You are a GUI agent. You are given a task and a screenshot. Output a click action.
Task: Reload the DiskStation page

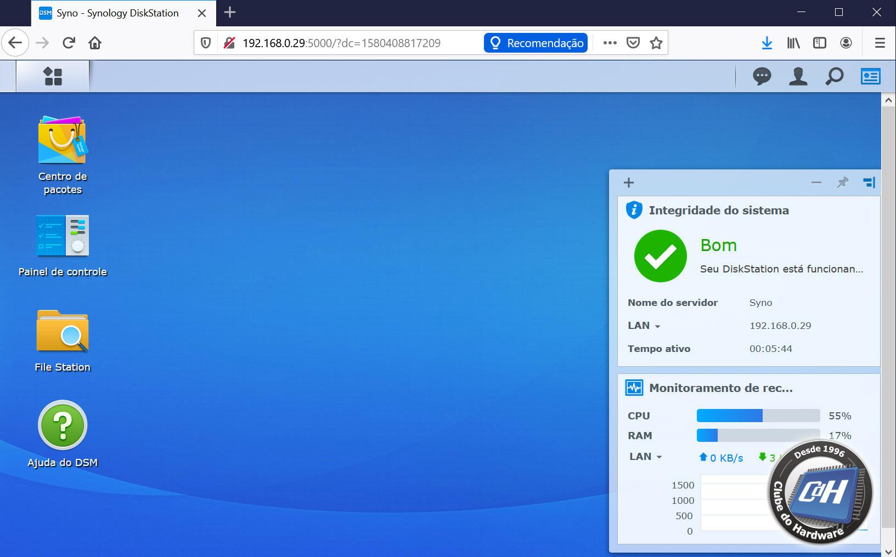click(x=69, y=43)
